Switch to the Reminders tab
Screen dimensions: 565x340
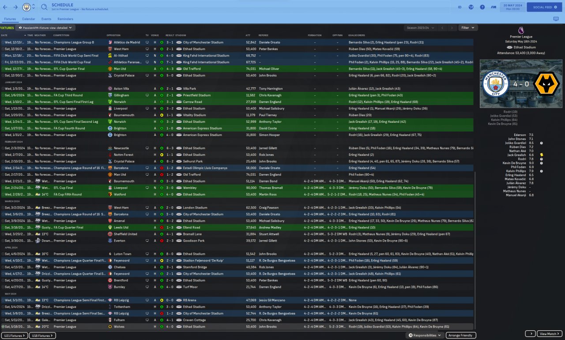click(65, 19)
